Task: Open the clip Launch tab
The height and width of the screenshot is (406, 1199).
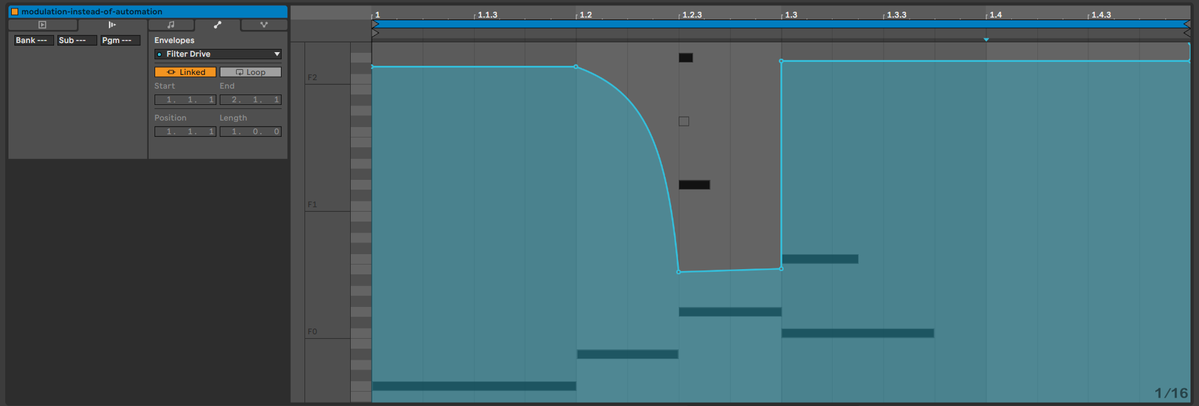Action: pos(42,25)
